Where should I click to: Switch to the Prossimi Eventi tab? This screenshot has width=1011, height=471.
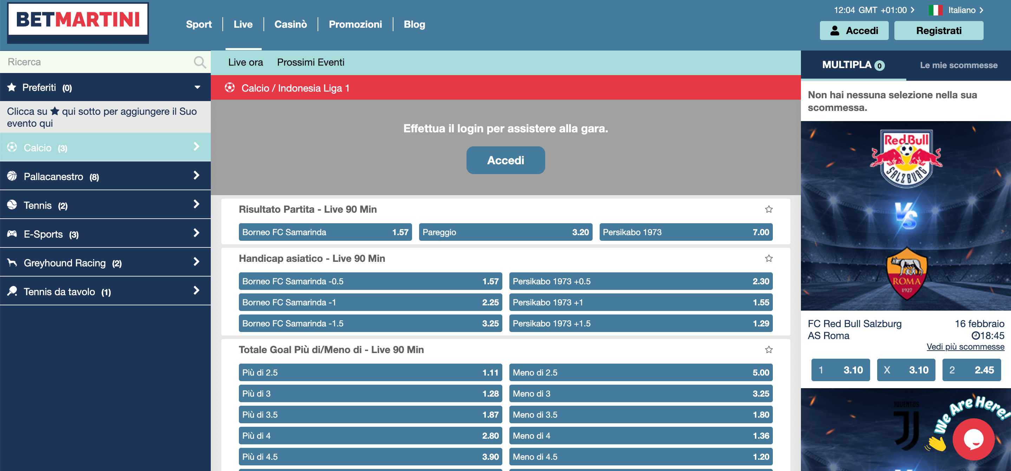(311, 62)
